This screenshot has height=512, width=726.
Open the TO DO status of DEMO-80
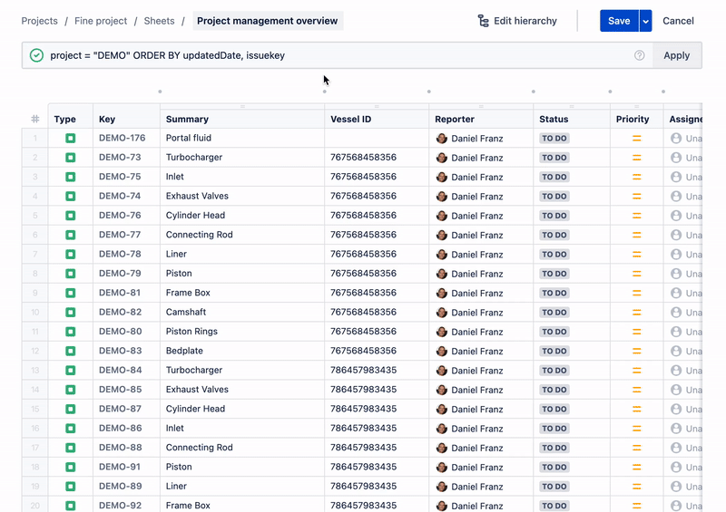pyautogui.click(x=554, y=332)
